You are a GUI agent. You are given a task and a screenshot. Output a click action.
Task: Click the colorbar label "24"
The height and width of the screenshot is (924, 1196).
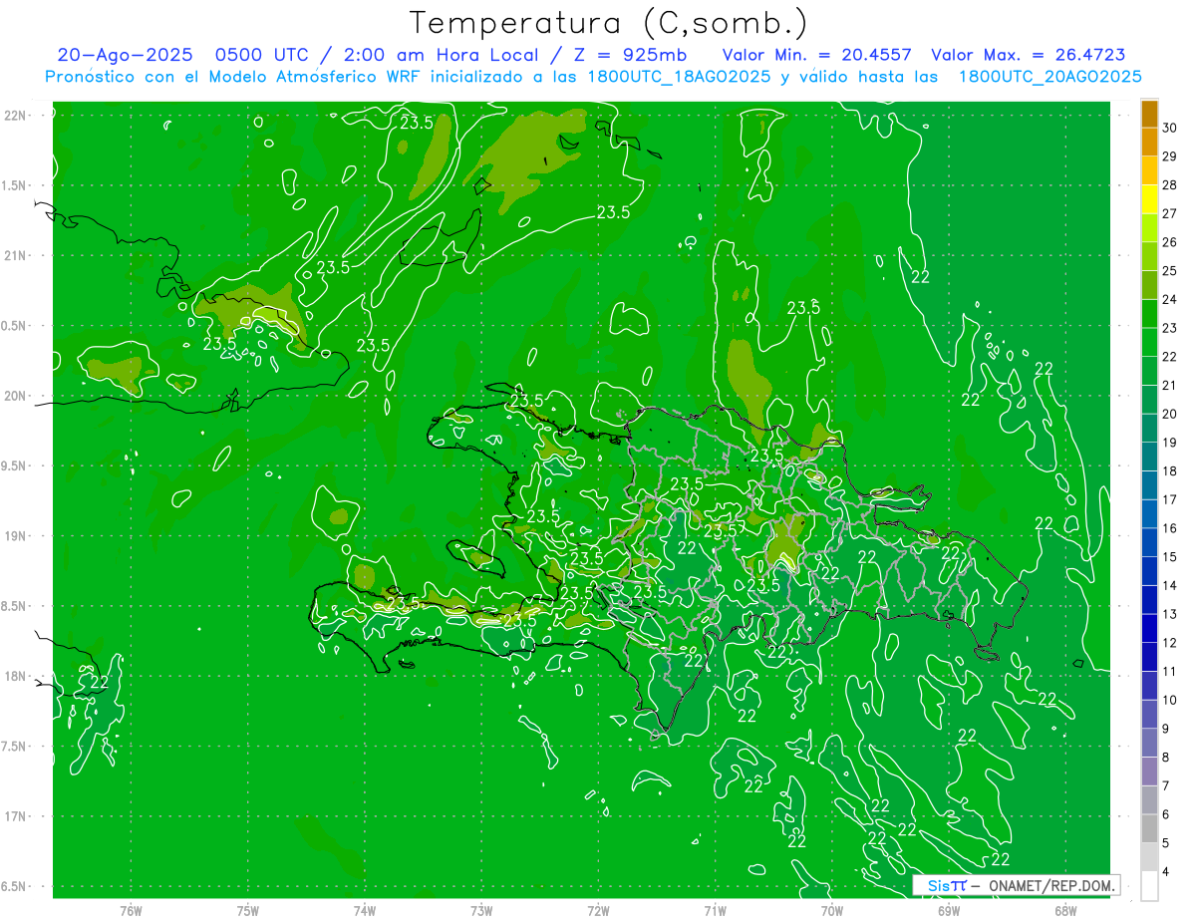click(1169, 300)
